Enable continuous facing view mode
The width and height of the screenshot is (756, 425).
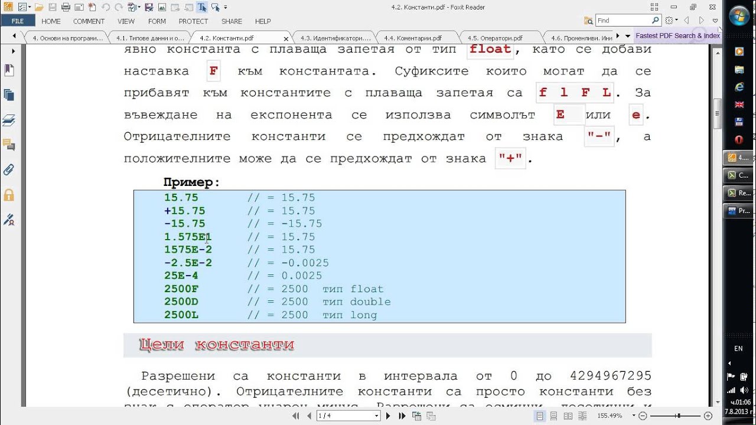[x=582, y=416]
